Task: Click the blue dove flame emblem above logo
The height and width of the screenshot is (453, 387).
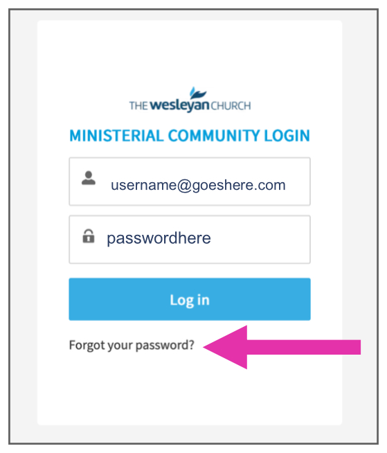Action: [x=197, y=93]
